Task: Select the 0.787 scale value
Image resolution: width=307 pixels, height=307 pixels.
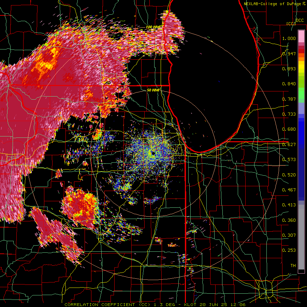Action: 289,99
